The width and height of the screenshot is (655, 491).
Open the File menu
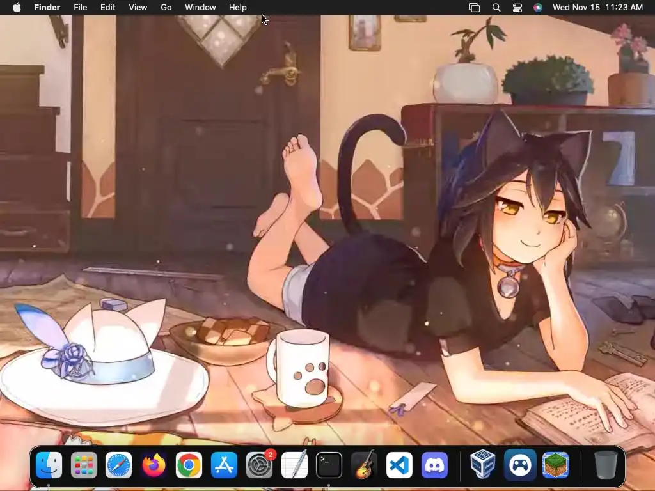pos(80,8)
